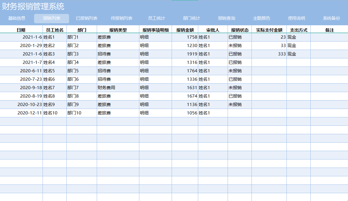This screenshot has height=201, width=348.
Task: Click the amount cell 1316
Action: (185, 62)
